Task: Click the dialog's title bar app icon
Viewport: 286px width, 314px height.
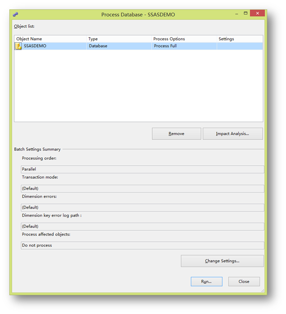Action: (15, 14)
